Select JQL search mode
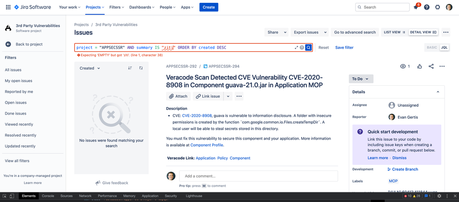459x202 pixels. pos(444,47)
